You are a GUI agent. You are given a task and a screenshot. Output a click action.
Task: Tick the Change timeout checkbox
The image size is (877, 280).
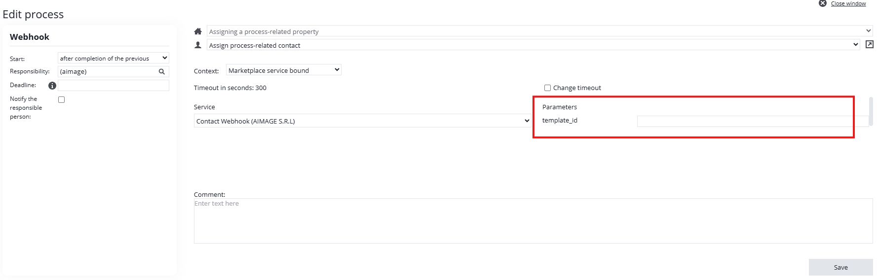click(x=547, y=88)
